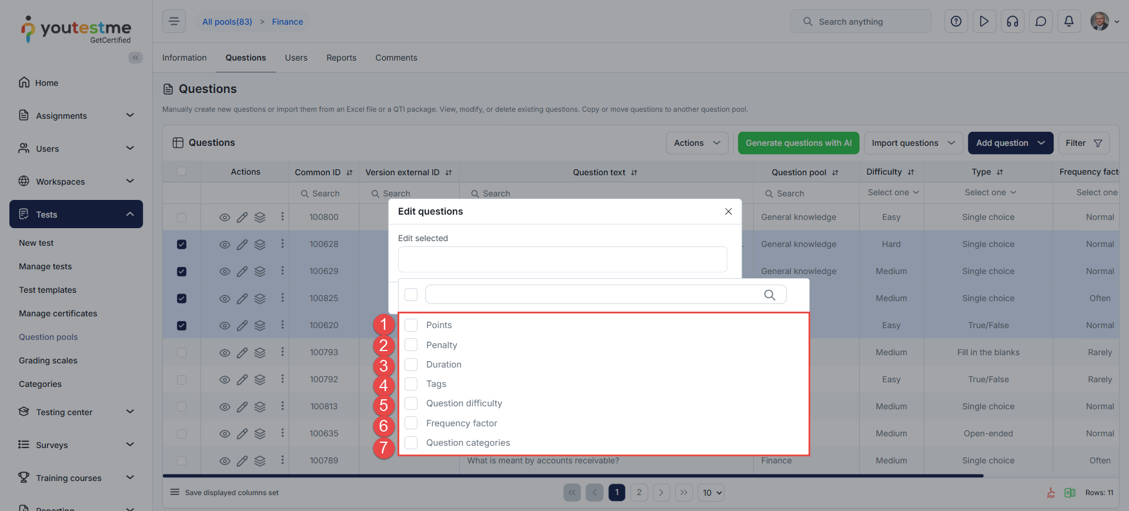This screenshot has height=511, width=1129.
Task: Edit question 100789 with pencil icon
Action: pyautogui.click(x=242, y=461)
